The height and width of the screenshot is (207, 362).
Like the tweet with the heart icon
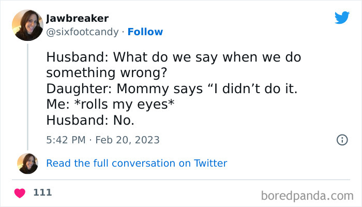(20, 193)
